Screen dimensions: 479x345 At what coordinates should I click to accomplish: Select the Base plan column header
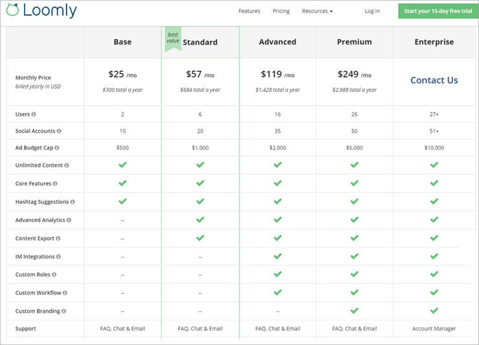click(x=122, y=42)
